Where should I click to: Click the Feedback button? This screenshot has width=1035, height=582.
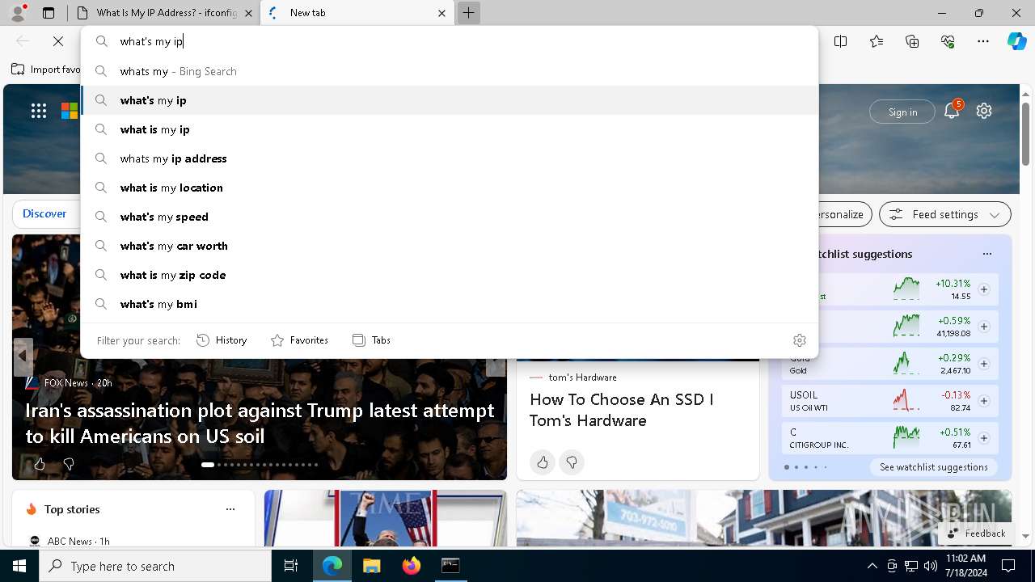(x=976, y=533)
